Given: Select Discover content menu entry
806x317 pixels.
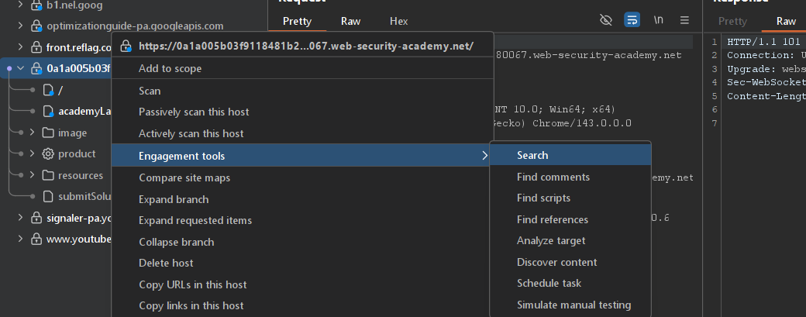Looking at the screenshot, I should (556, 262).
